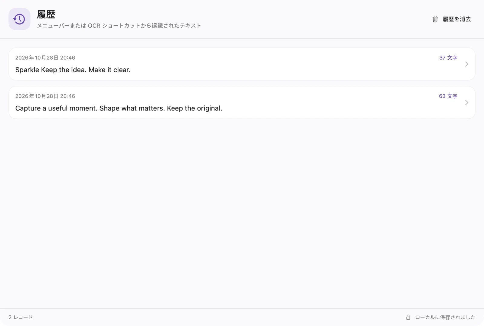Screen dimensions: 484x326
Task: Click the 履歴 page title
Action: (x=46, y=15)
